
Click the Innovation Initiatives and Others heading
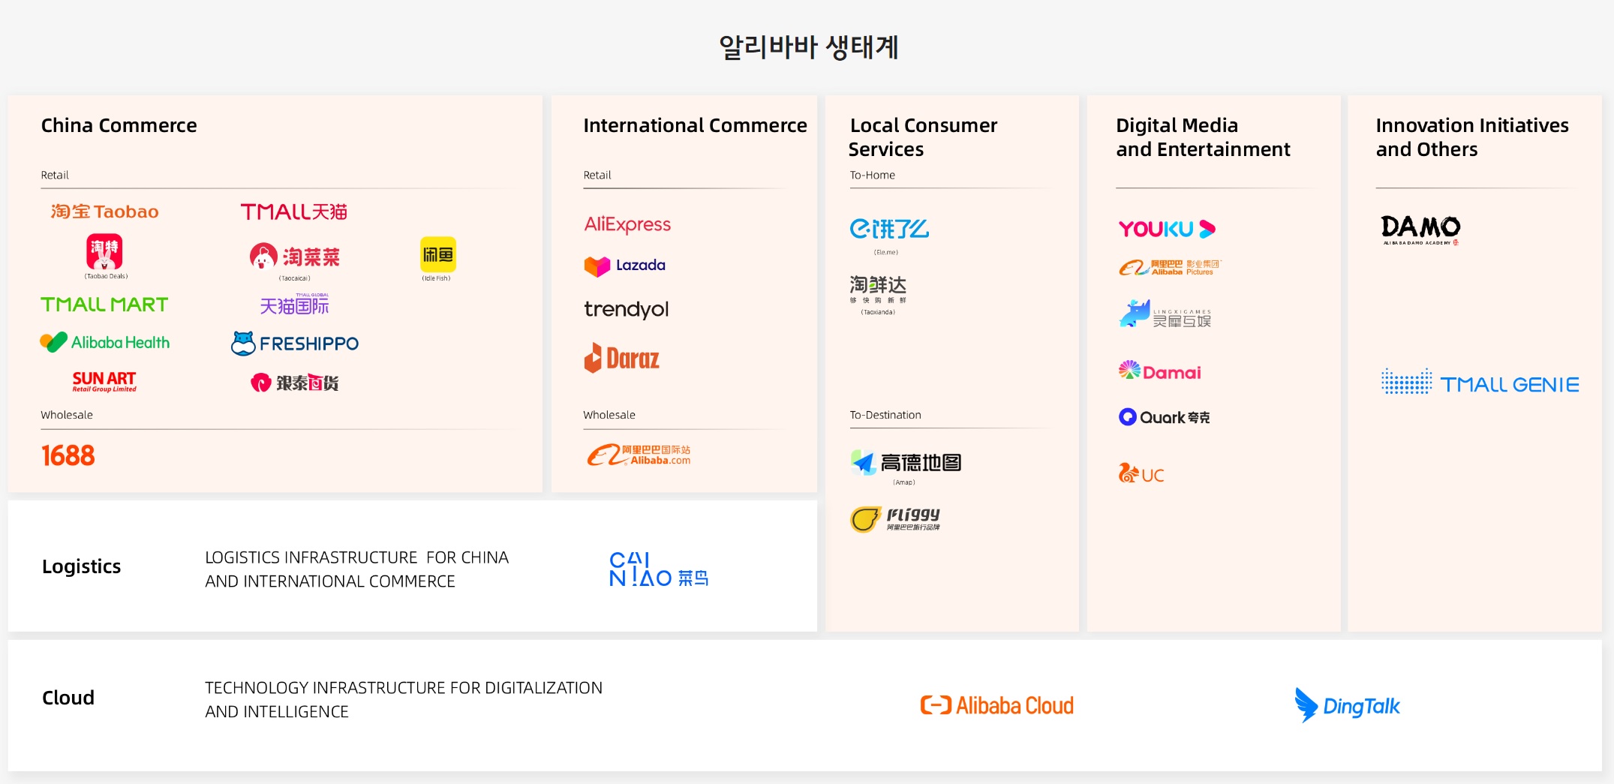click(x=1472, y=137)
